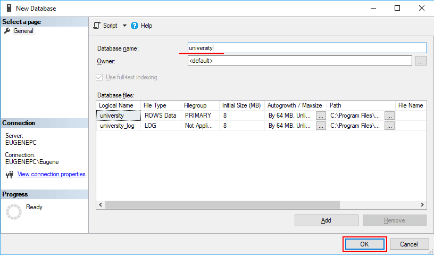Viewport: 434px width, 255px height.
Task: Click the Script toolbar icon
Action: click(96, 26)
